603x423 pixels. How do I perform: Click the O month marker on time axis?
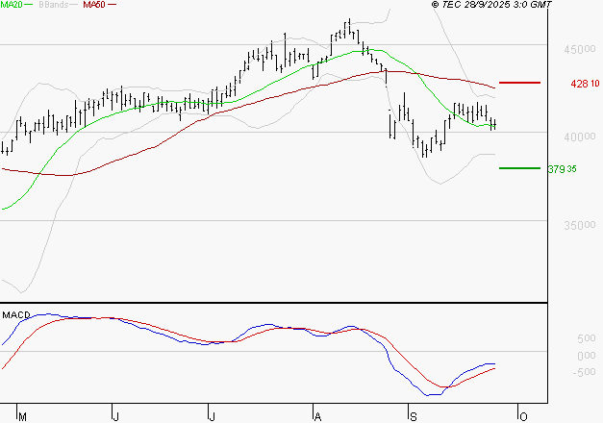(x=524, y=416)
